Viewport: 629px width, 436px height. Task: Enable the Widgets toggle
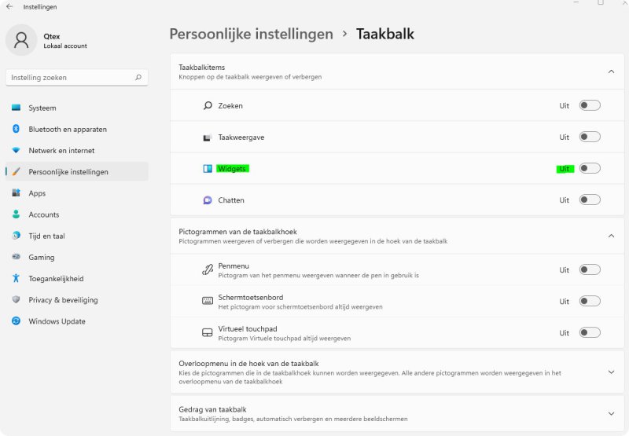[590, 168]
